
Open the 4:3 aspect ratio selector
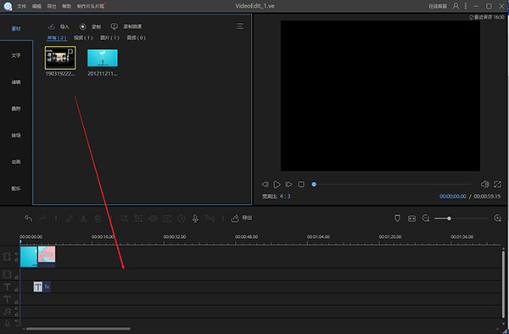pos(285,196)
